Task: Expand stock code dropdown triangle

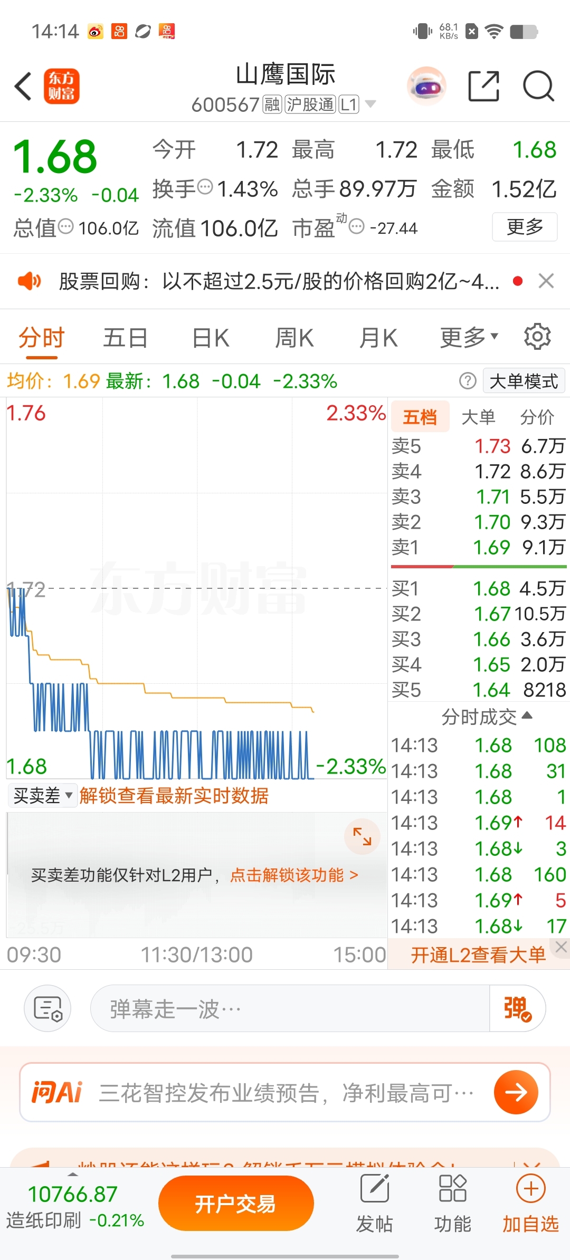Action: point(370,104)
